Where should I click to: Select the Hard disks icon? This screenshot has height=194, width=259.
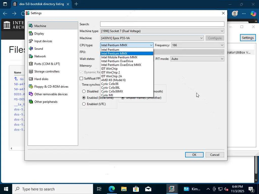[x=31, y=79]
